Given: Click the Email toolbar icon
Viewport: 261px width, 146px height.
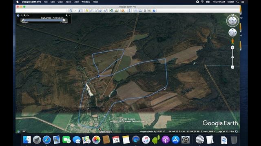Looking at the screenshot, I should [x=136, y=11].
